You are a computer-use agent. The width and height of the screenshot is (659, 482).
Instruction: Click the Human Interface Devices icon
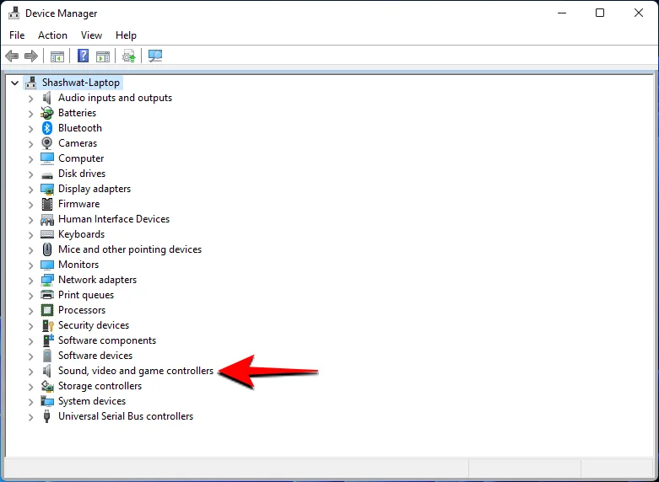click(47, 219)
